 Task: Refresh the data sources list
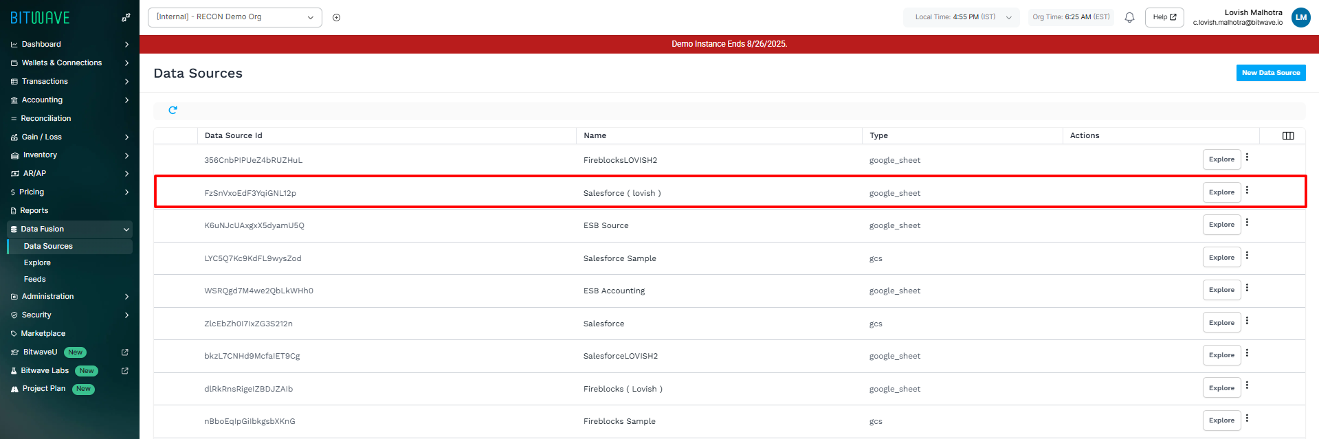(173, 110)
